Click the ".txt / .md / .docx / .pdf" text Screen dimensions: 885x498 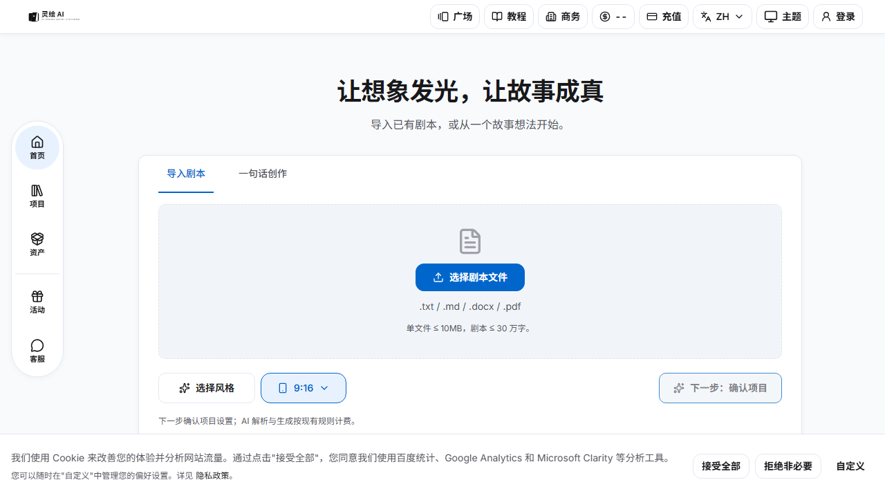470,306
